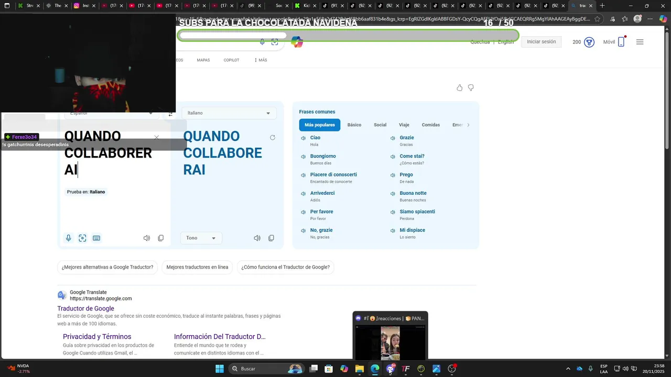Play pronunciation of Piacere di conoscerti

point(303,175)
